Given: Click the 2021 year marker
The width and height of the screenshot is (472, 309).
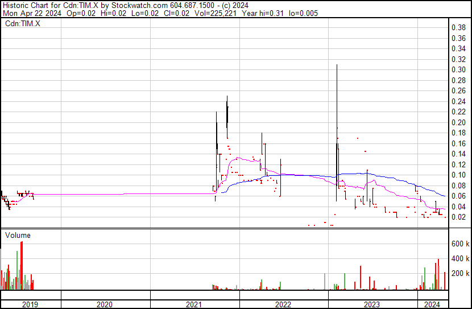Looking at the screenshot, I should (x=194, y=304).
